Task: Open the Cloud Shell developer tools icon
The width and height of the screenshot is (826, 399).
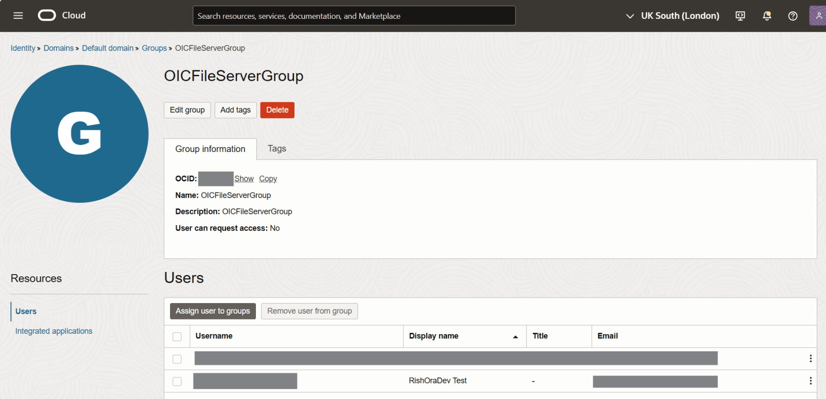Action: click(740, 16)
